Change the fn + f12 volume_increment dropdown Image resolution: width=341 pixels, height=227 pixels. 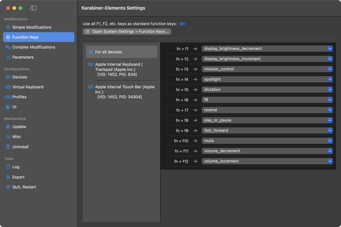click(267, 161)
